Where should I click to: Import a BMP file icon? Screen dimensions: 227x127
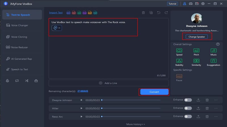90,13
